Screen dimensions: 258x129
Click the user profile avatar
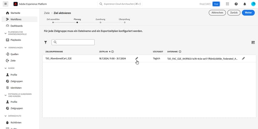(253, 4)
